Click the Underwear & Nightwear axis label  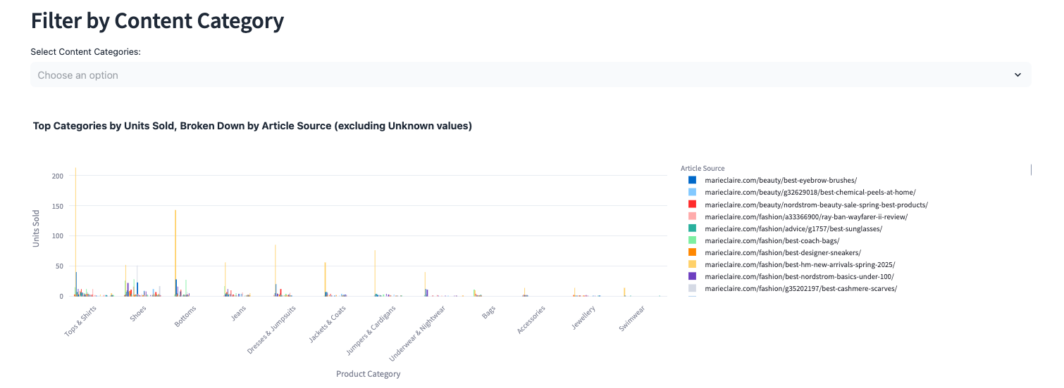[x=417, y=334]
